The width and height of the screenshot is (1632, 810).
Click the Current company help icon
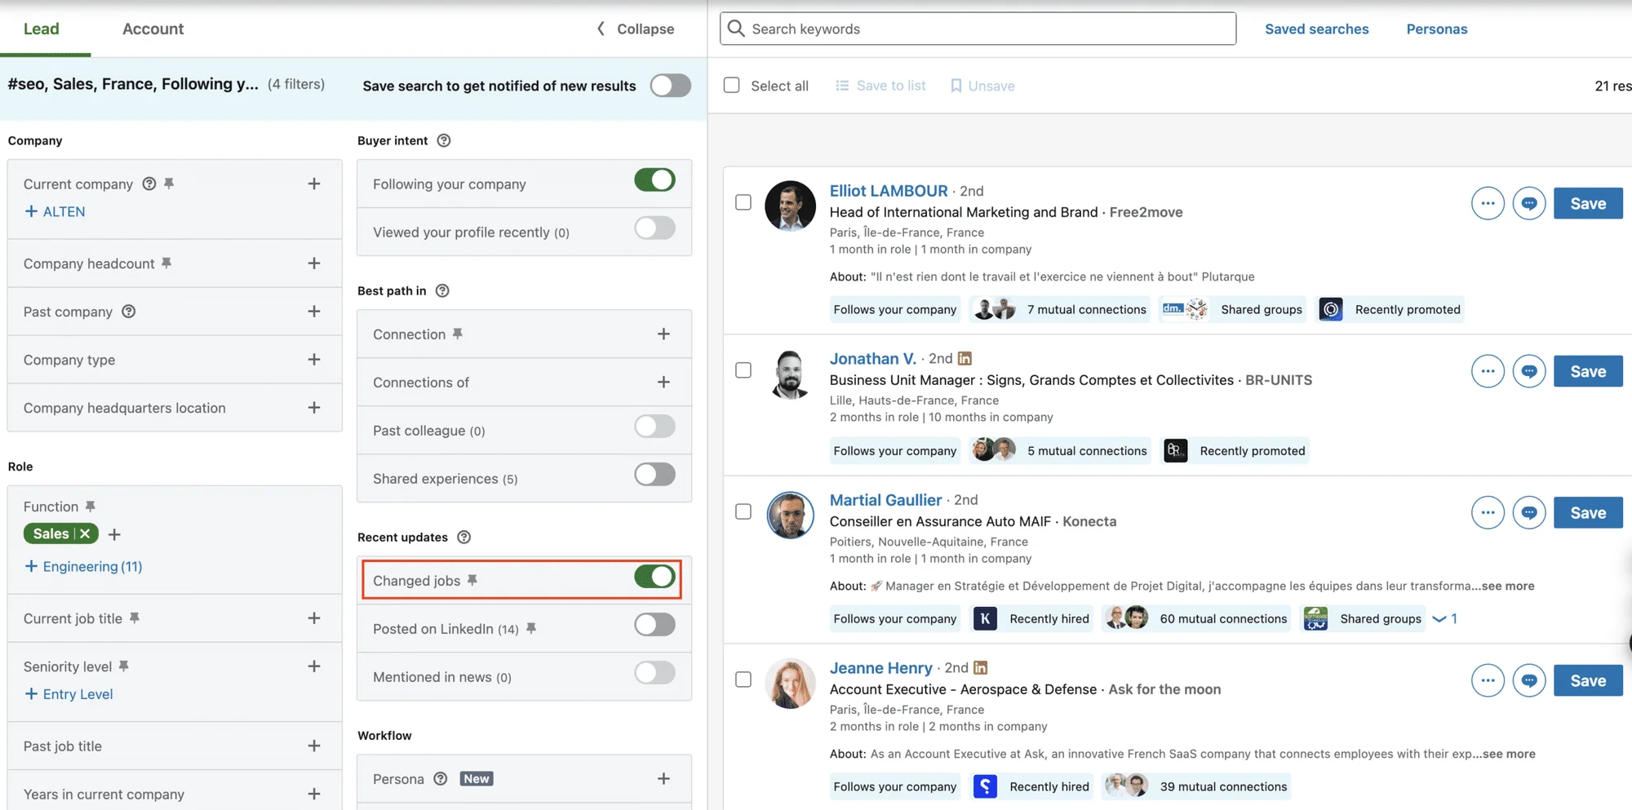coord(149,184)
